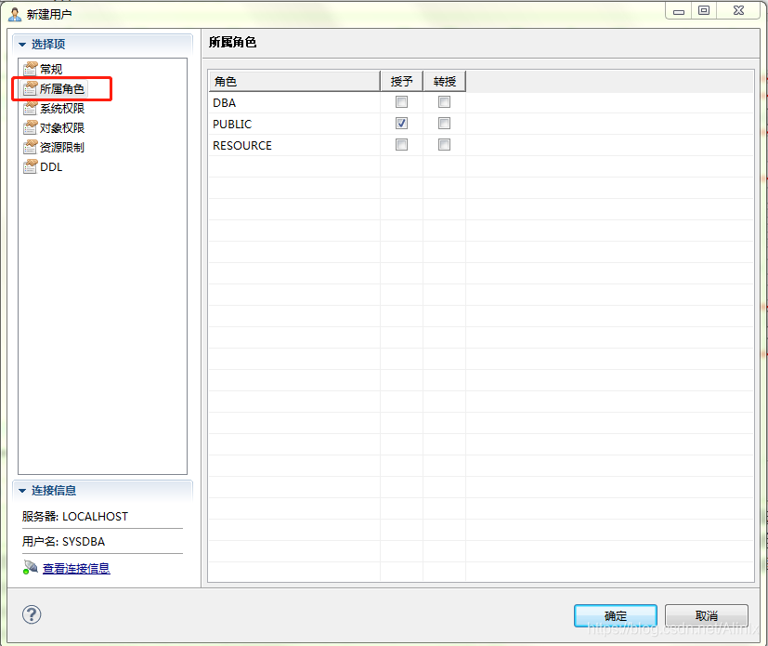Switch to the 资源限制 page
768x646 pixels.
tap(61, 147)
